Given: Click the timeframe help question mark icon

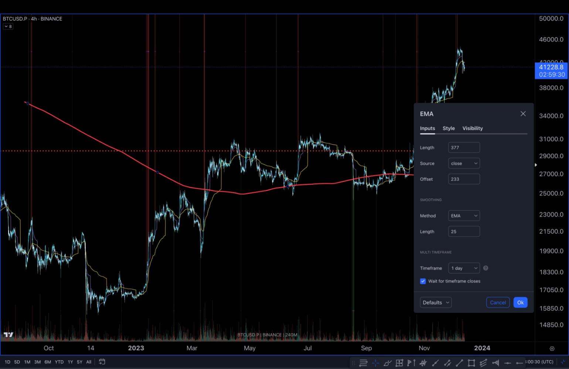Looking at the screenshot, I should (x=485, y=268).
